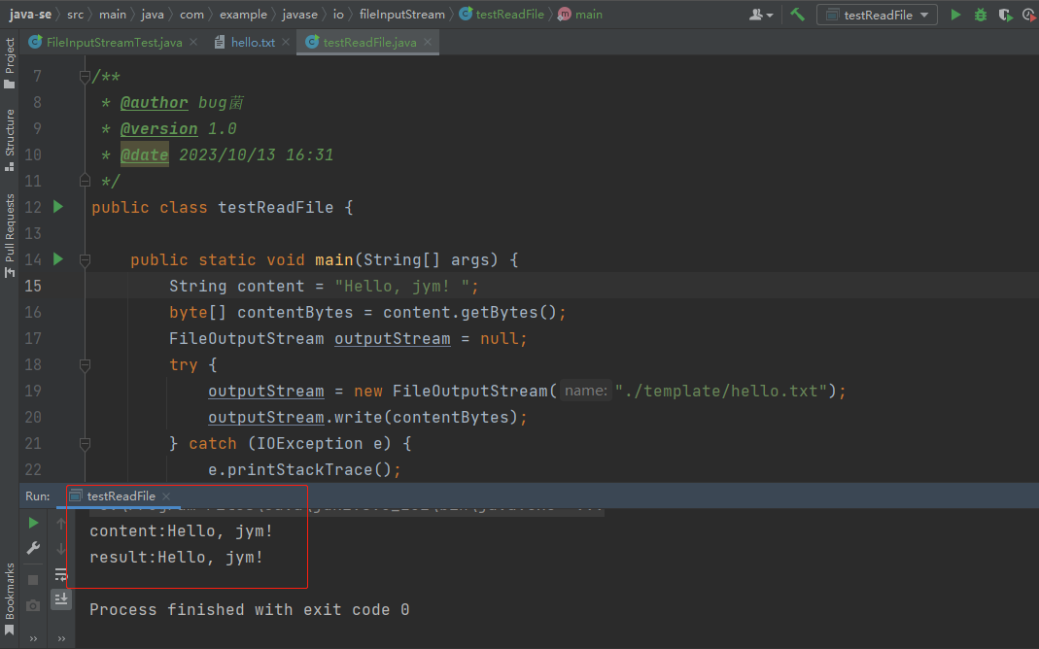Click the down arrow in Run panel
Viewport: 1039px width, 649px height.
click(x=61, y=549)
